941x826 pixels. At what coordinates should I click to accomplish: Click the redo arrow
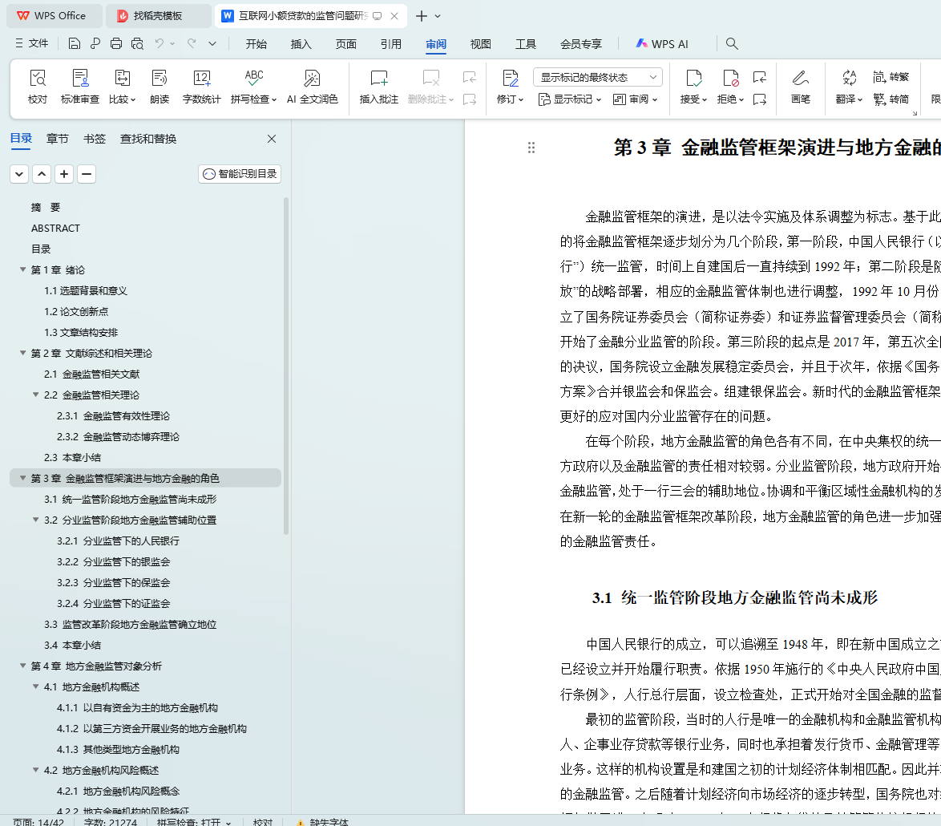[192, 43]
